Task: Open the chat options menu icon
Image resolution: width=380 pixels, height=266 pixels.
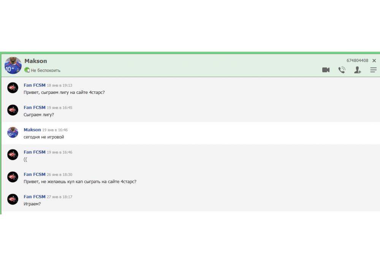Action: point(373,70)
